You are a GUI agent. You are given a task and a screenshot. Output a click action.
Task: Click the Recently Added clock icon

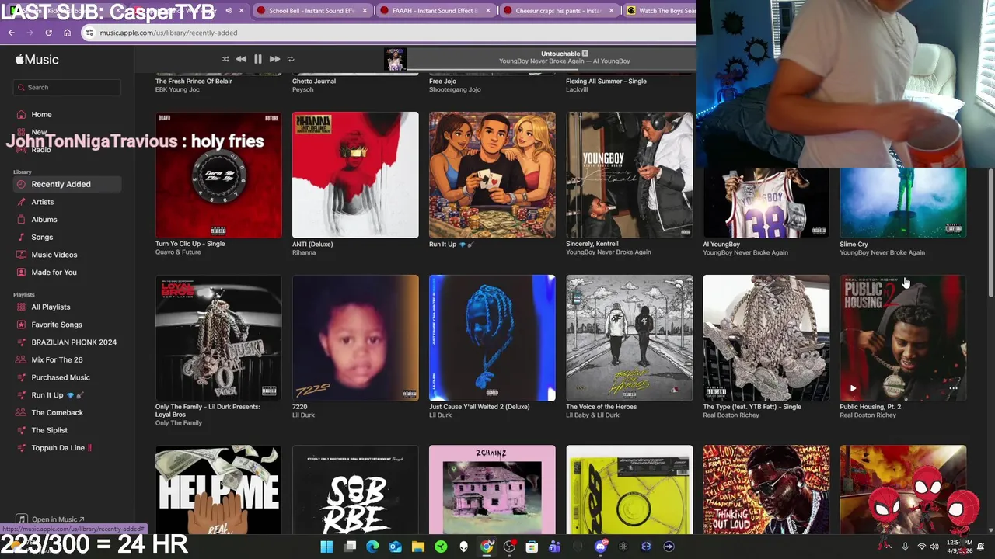(x=22, y=184)
